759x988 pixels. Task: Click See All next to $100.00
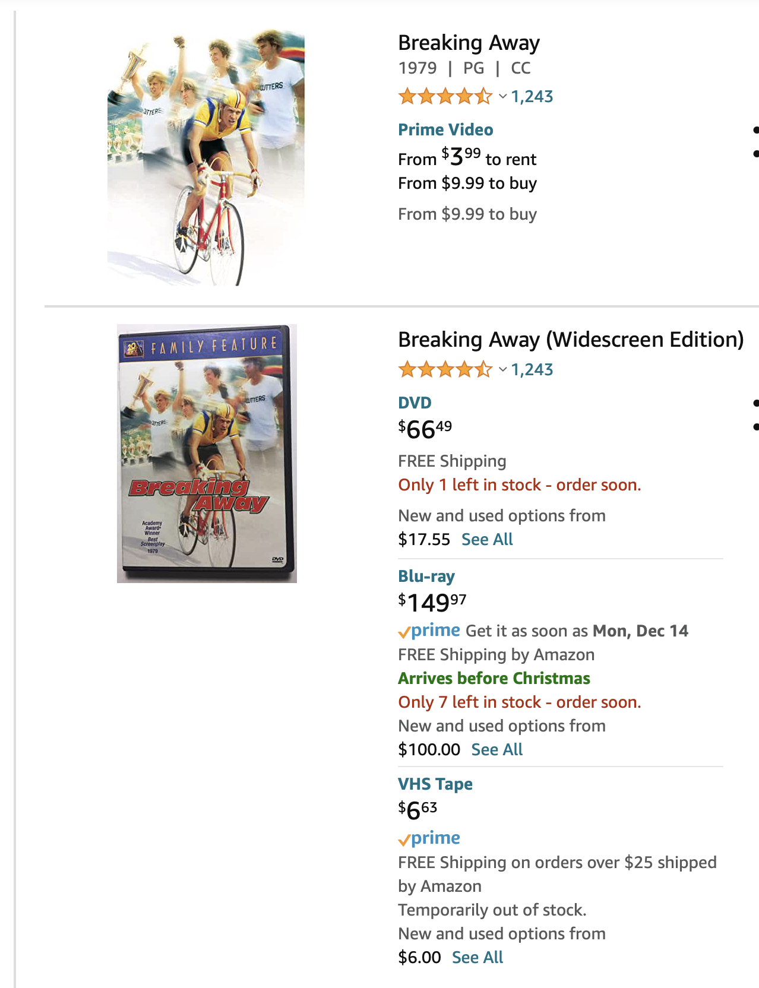click(497, 749)
